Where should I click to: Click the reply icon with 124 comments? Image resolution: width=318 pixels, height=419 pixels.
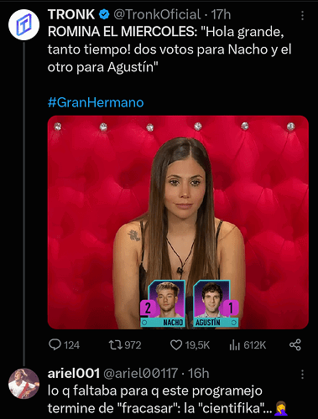55,344
